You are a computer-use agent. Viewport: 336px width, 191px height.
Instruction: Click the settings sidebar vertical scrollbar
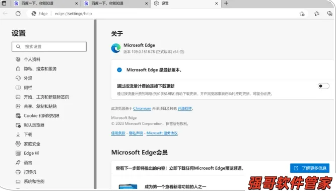coord(95,104)
